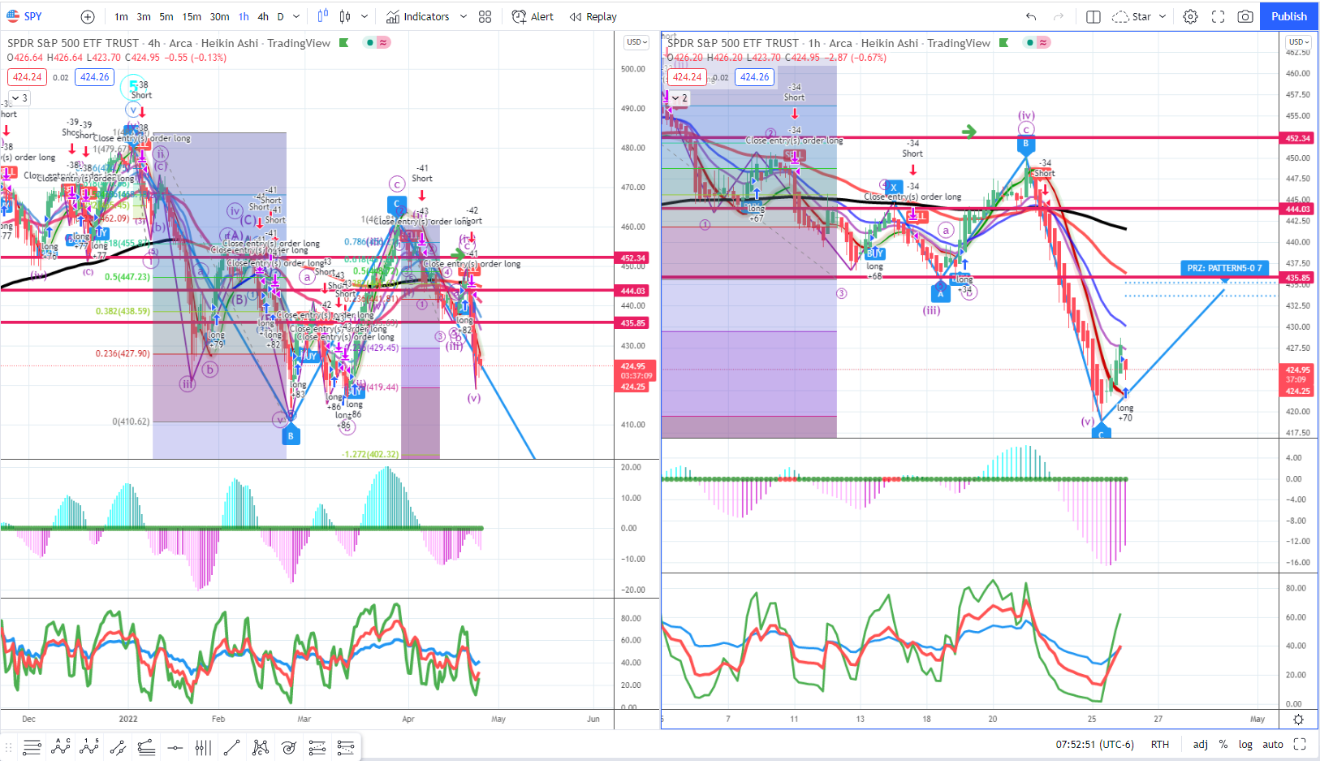Click the bottom-right maximize panel icon
This screenshot has width=1320, height=761.
[x=1300, y=744]
